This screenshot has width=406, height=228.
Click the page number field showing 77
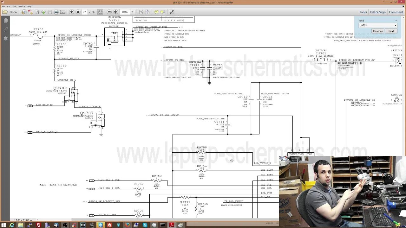click(85, 12)
